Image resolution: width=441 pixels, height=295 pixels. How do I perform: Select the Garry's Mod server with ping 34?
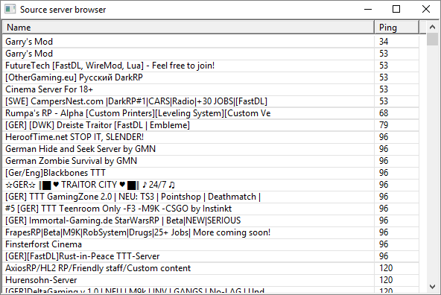pos(211,42)
